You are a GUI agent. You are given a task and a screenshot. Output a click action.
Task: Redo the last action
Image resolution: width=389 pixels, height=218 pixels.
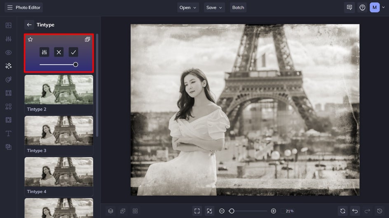367,211
